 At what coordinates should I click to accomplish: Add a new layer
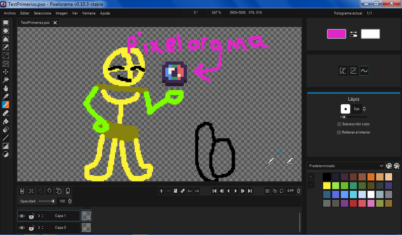pos(22,191)
